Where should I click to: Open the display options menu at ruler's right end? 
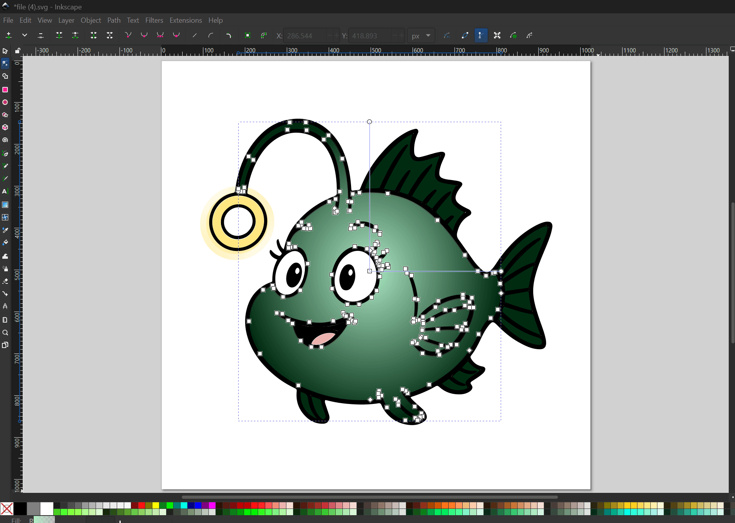pos(732,49)
